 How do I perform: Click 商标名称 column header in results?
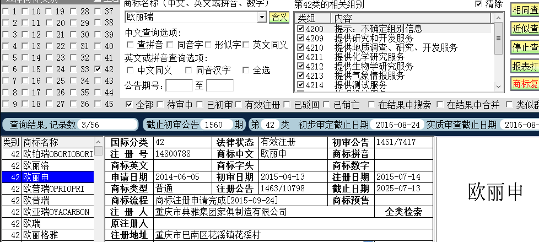point(58,142)
